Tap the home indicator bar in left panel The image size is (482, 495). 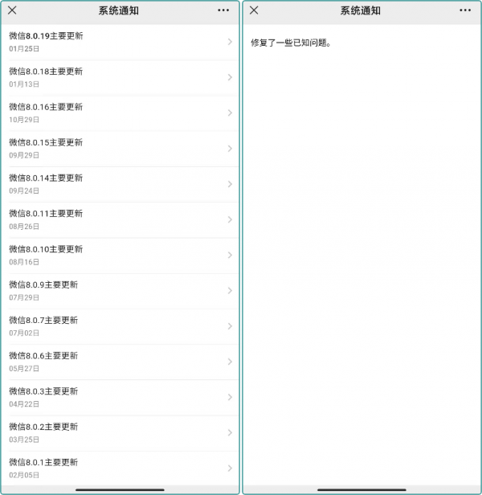click(120, 490)
